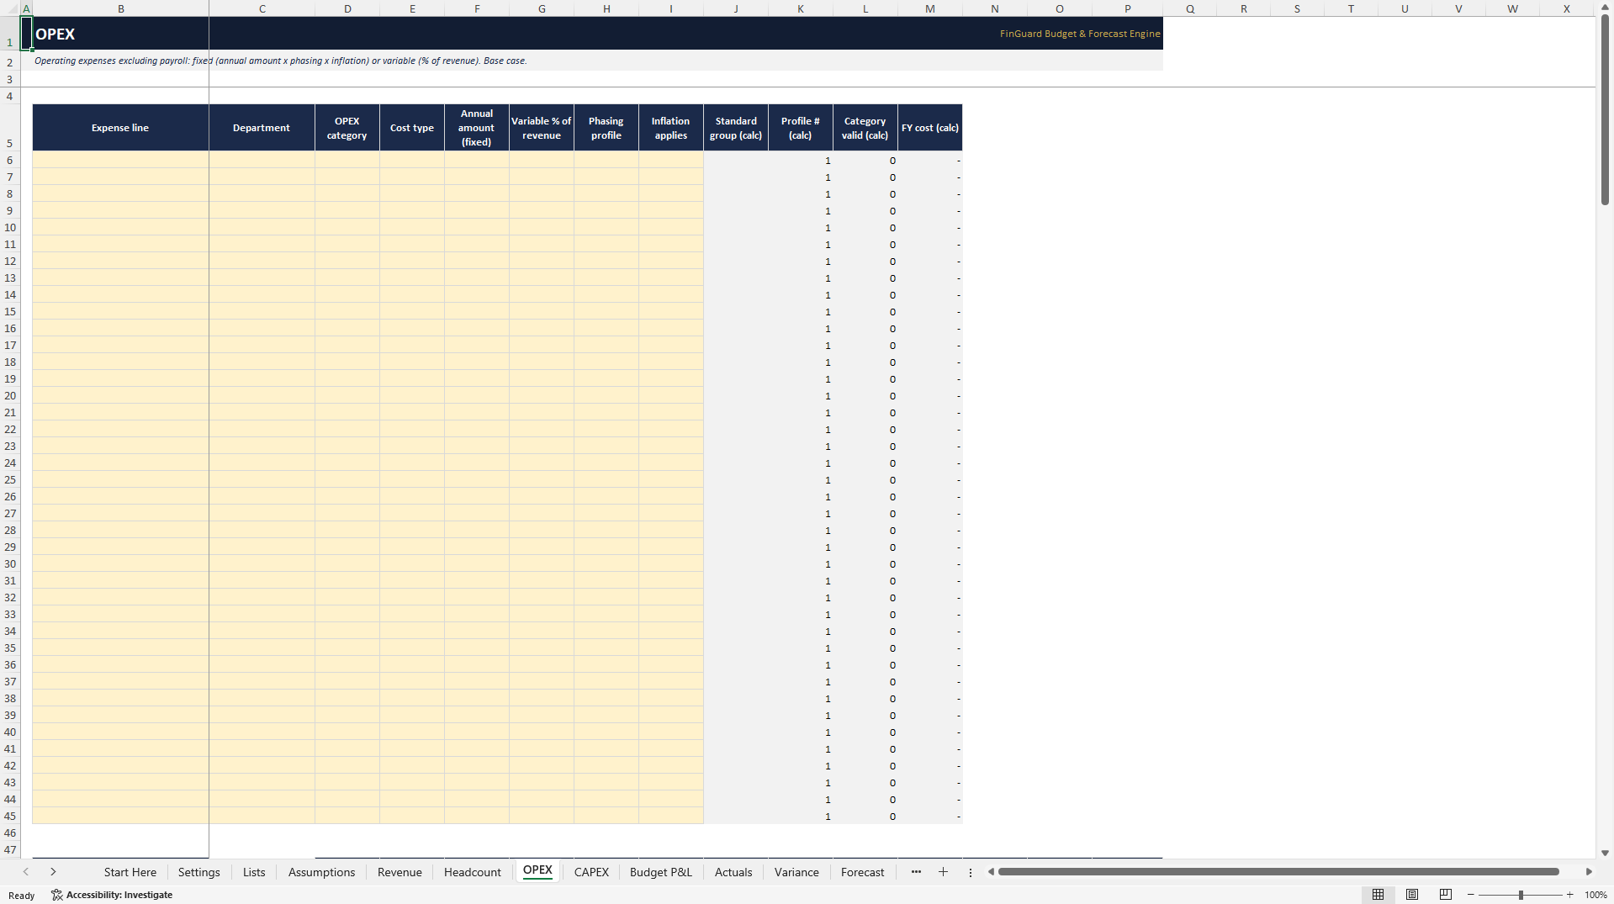Select the OPEX category header
Viewport: 1614px width, 904px height.
tap(347, 128)
